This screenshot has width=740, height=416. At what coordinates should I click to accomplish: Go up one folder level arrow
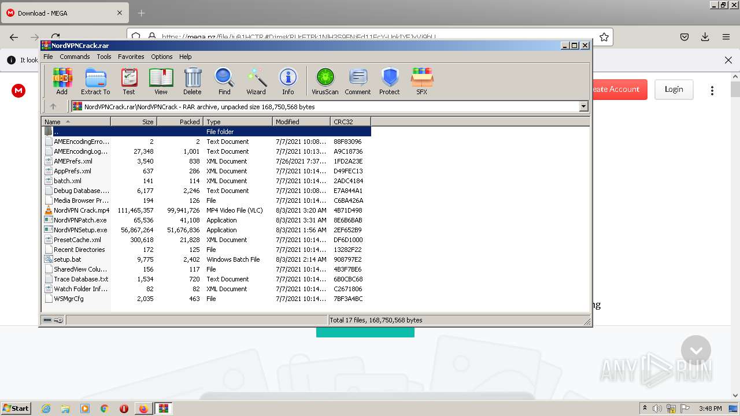point(53,106)
